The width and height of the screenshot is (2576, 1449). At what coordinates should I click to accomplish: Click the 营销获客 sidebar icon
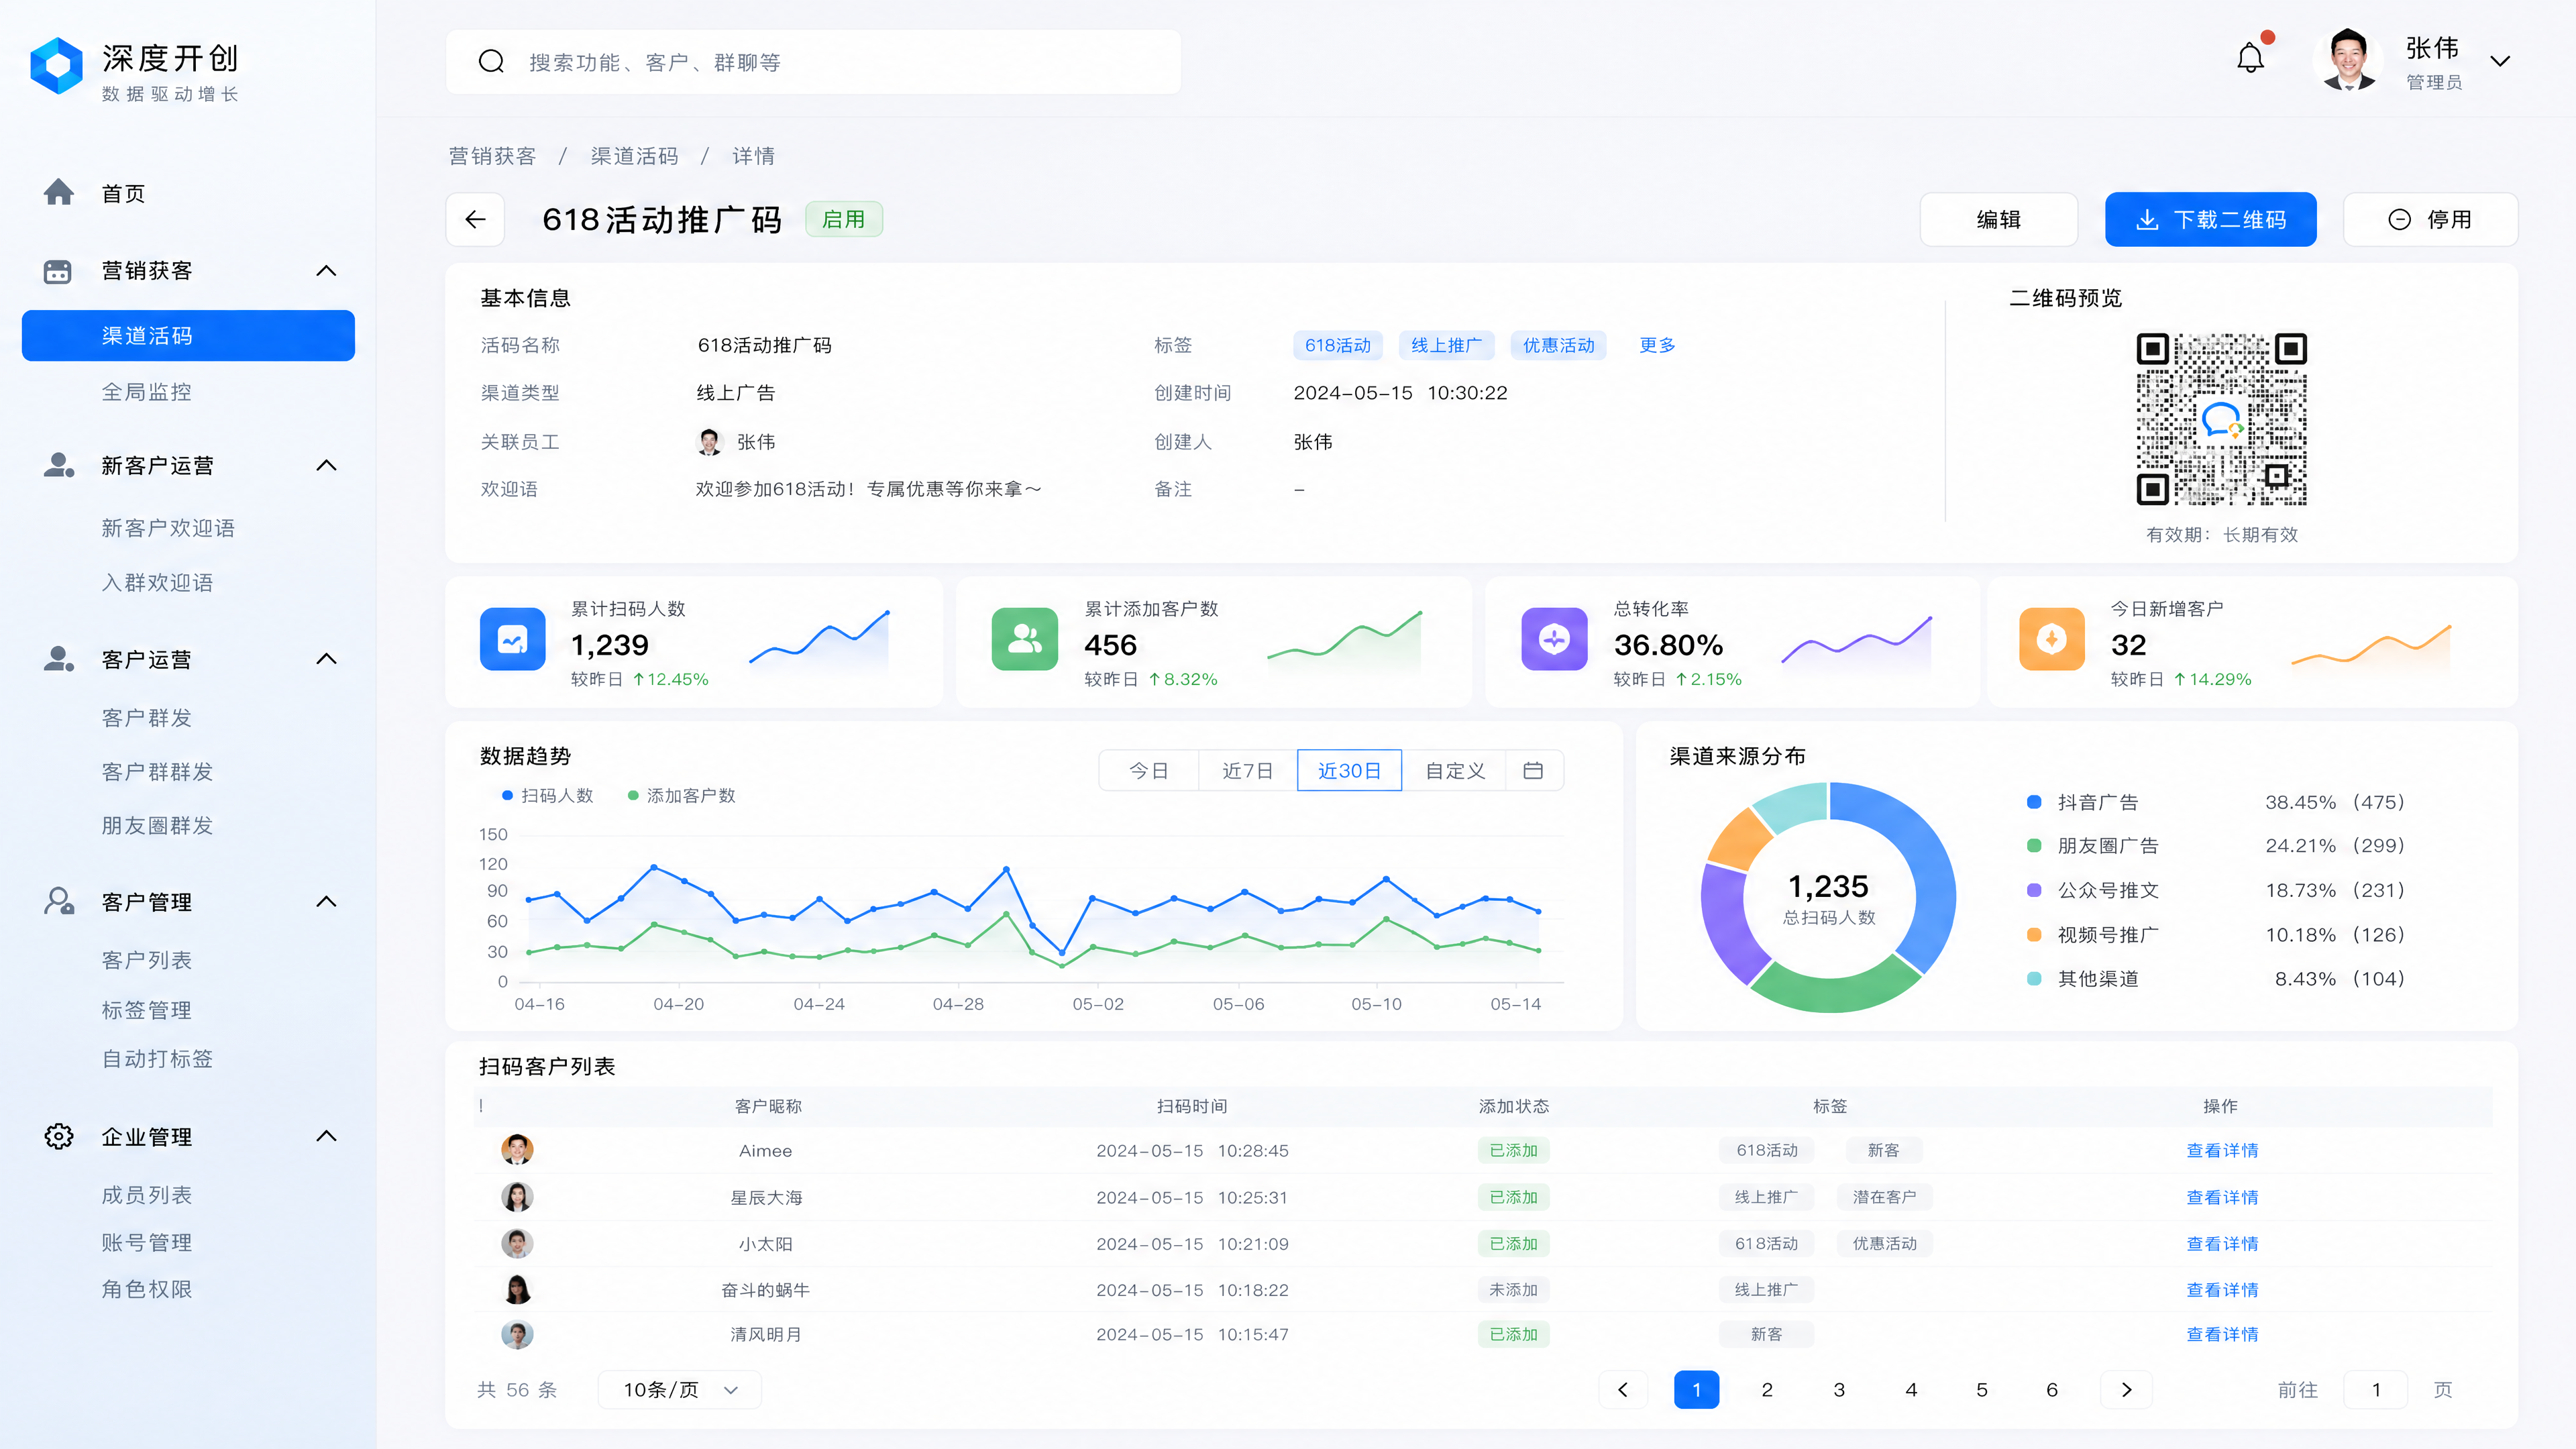click(58, 271)
